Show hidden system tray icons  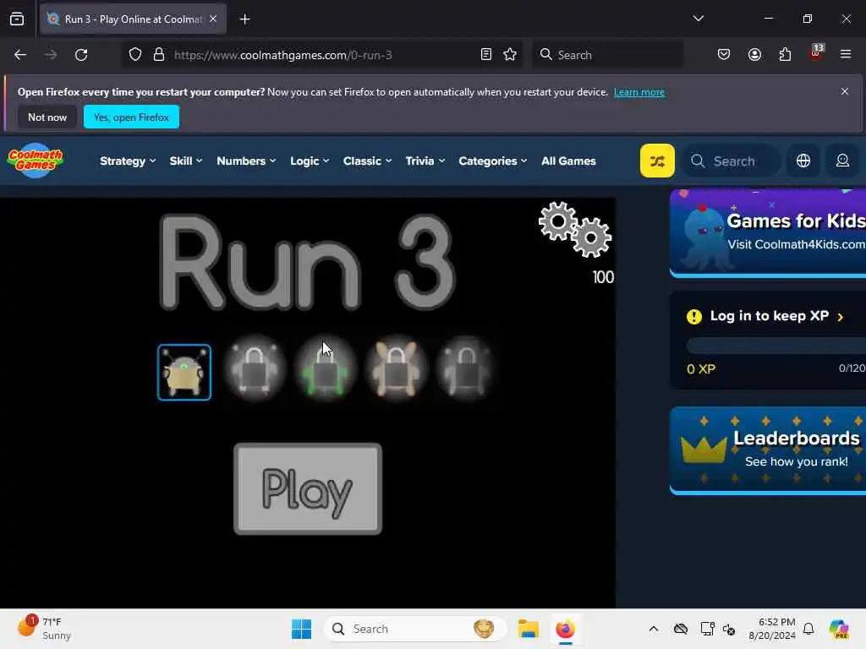[x=654, y=629]
